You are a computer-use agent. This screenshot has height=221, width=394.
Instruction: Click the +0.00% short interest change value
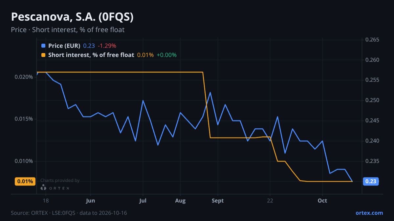coord(166,55)
